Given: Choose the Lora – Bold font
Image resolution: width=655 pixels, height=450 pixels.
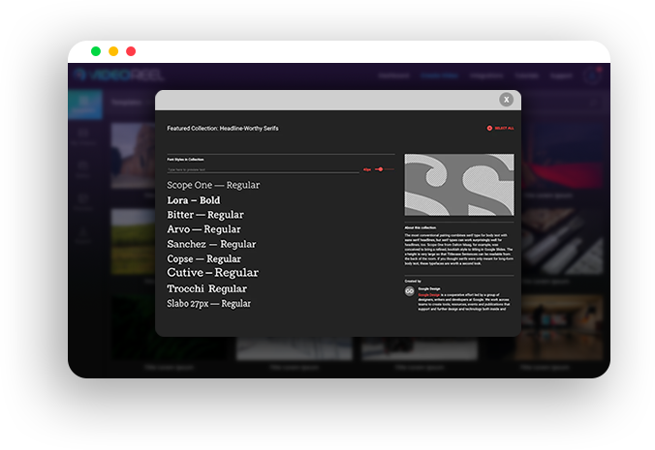Looking at the screenshot, I should 194,200.
